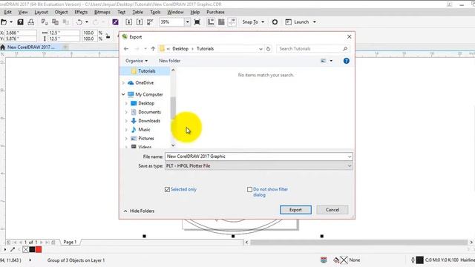Open the Snap To dropdown
The height and width of the screenshot is (267, 475).
pos(263,22)
